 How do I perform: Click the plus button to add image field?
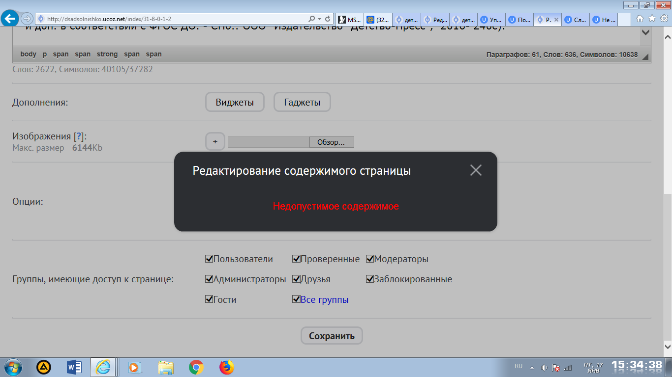pyautogui.click(x=215, y=142)
